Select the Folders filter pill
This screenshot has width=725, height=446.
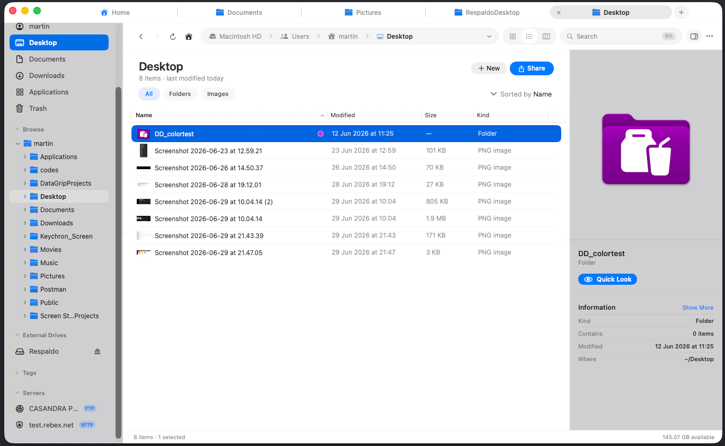180,94
